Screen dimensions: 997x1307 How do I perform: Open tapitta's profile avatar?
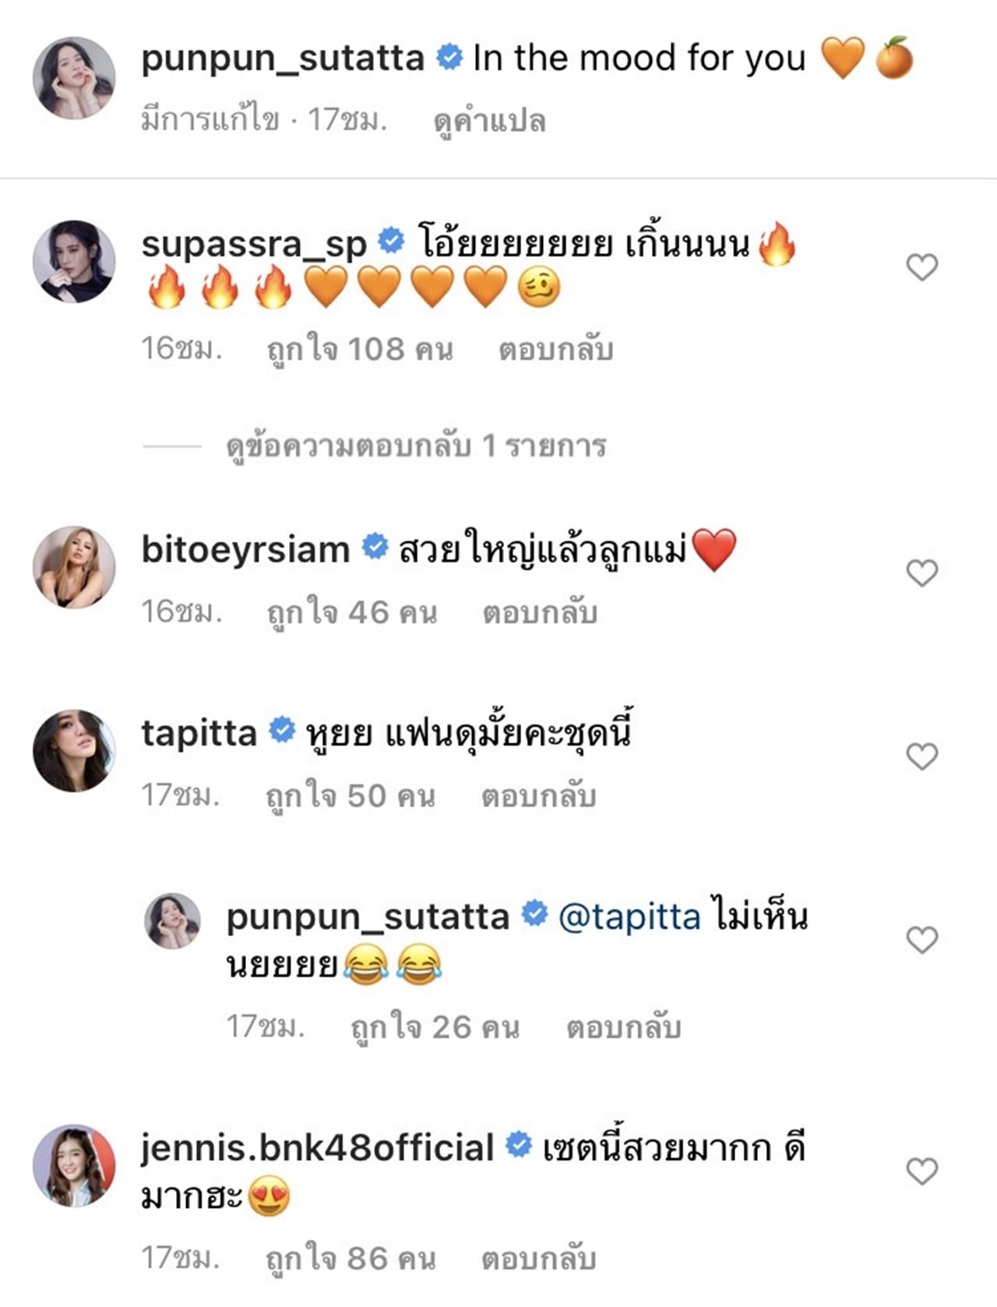point(74,751)
